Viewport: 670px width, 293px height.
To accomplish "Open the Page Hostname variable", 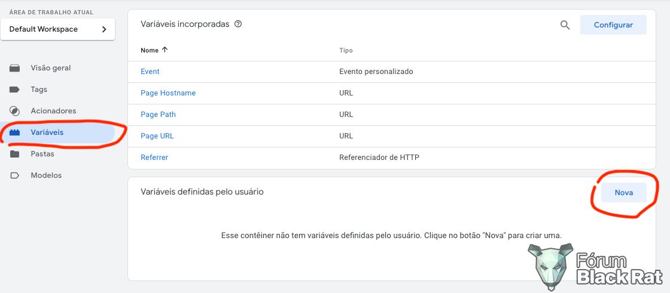I will coord(168,93).
